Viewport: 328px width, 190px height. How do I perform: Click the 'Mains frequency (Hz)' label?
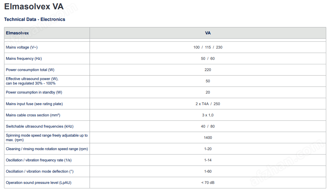click(x=24, y=59)
